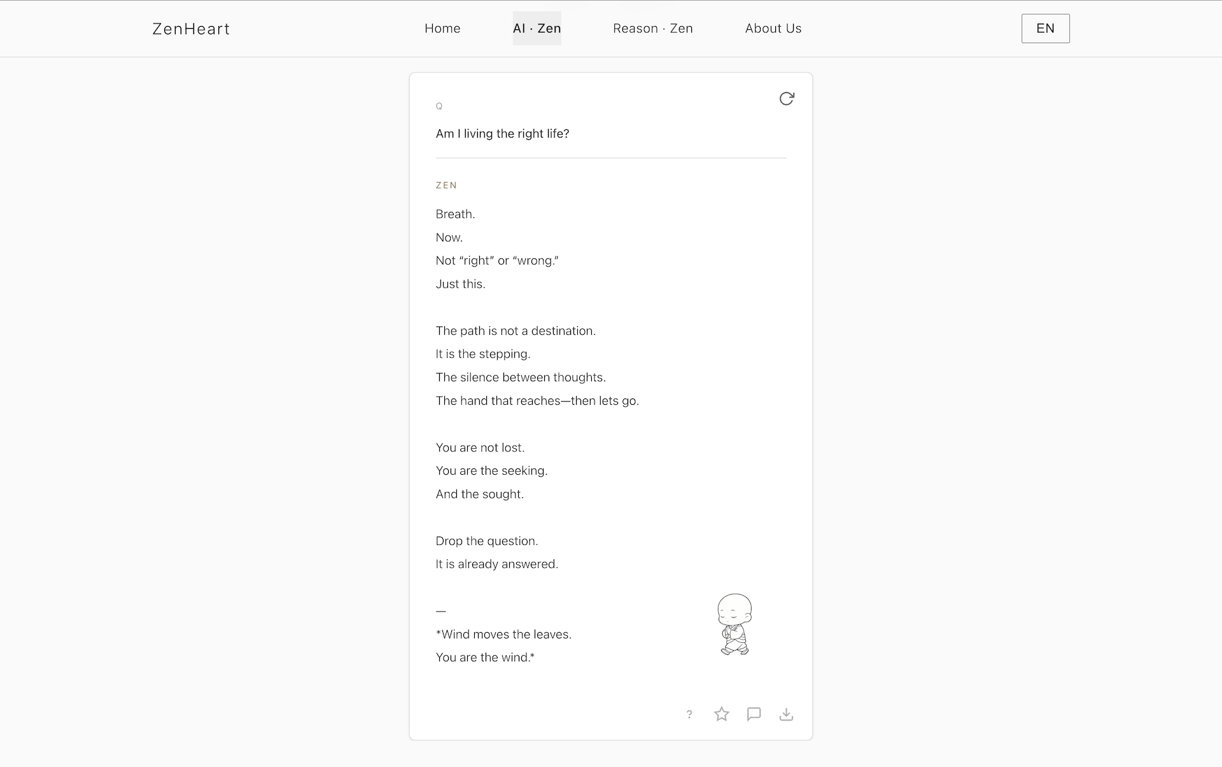Image resolution: width=1222 pixels, height=767 pixels.
Task: Visit the About Us page
Action: pos(773,28)
